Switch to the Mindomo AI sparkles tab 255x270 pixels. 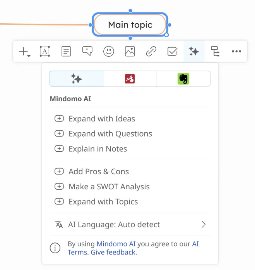pyautogui.click(x=77, y=79)
